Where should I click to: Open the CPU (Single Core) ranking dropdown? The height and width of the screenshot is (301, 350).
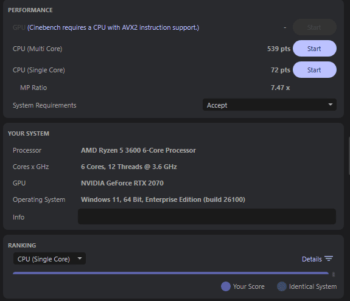pyautogui.click(x=49, y=258)
